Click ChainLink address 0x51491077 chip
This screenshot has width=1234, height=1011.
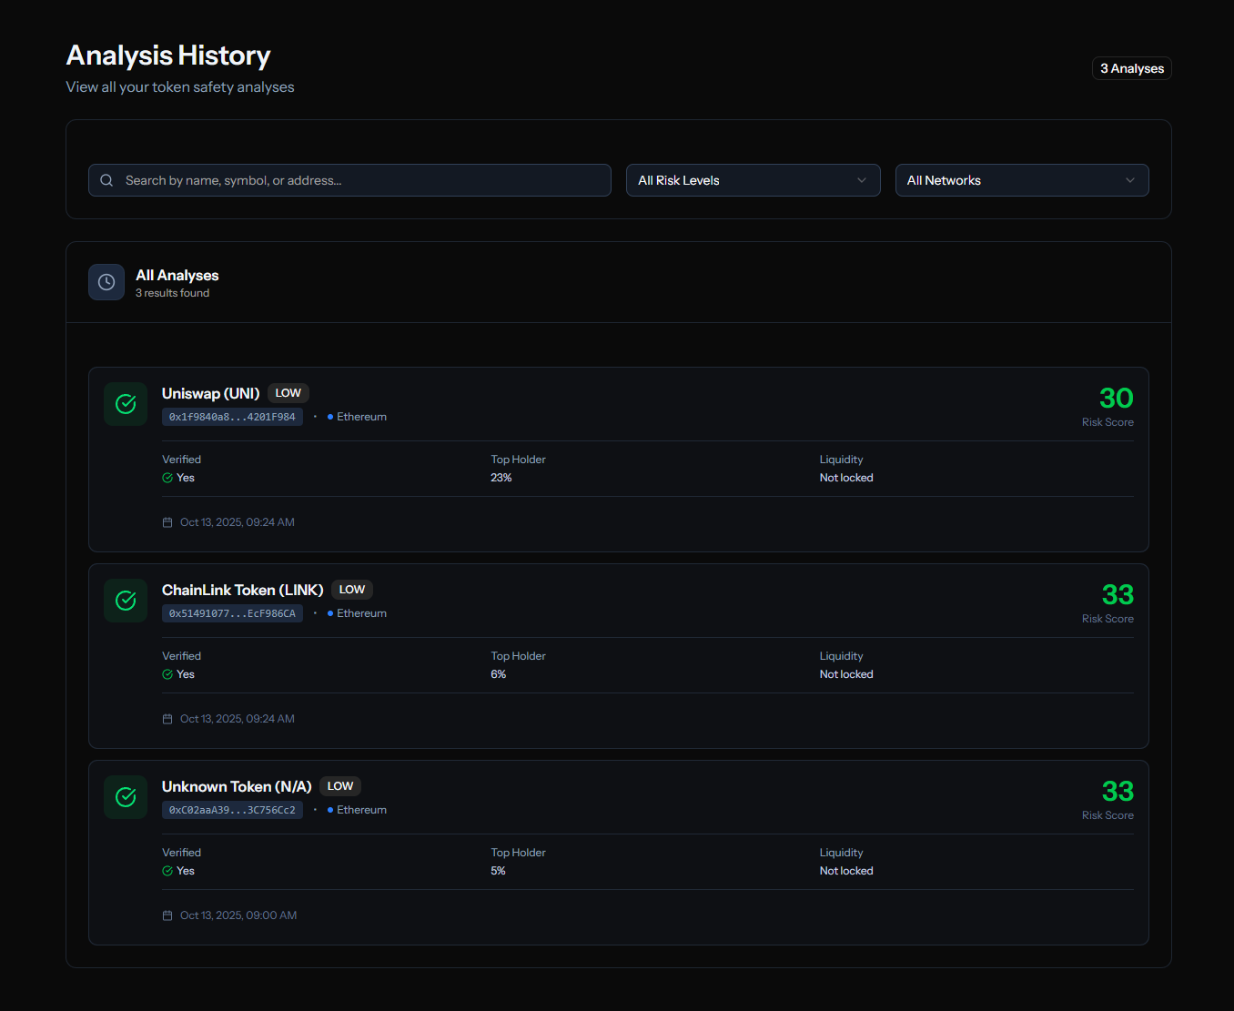pyautogui.click(x=232, y=613)
